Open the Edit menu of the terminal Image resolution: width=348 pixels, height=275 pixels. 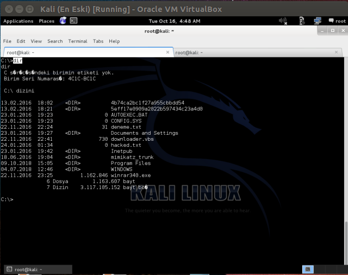tap(21, 41)
